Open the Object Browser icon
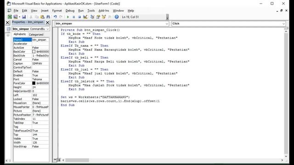The width and height of the screenshot is (294, 165). pyautogui.click(x=104, y=17)
